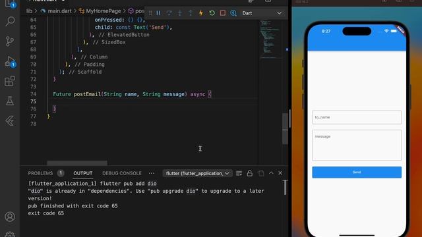This screenshot has width=422, height=237.
Task: Open the widget inspector icon in debug toolbar
Action: click(233, 13)
